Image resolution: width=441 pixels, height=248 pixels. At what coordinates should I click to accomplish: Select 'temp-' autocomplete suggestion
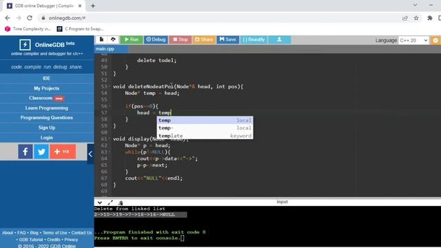205,128
